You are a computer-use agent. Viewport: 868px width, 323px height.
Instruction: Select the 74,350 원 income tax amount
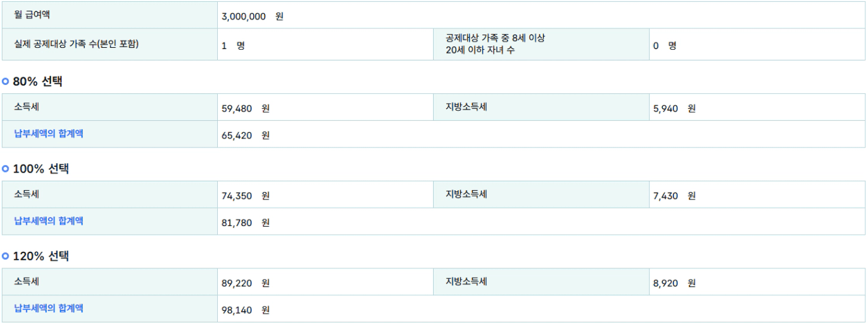[246, 196]
